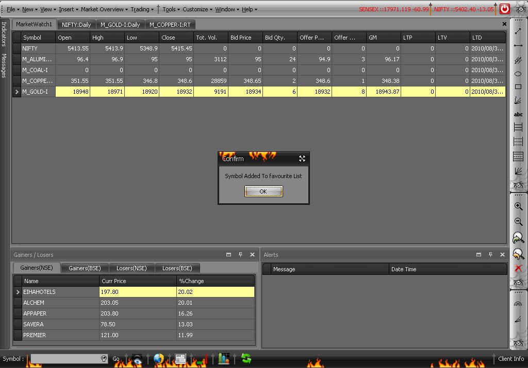This screenshot has height=368, width=528.
Task: Expand the zoom toolbar overflow spider button
Action: tap(518, 282)
